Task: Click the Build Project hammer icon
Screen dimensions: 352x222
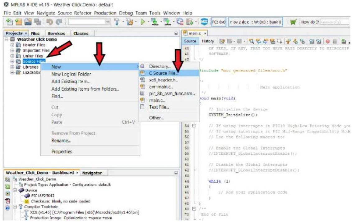Action: click(117, 22)
